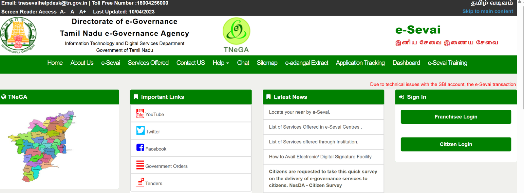Screen dimensions: 524x193
Task: Click the Twitter bird icon
Action: pyautogui.click(x=140, y=130)
